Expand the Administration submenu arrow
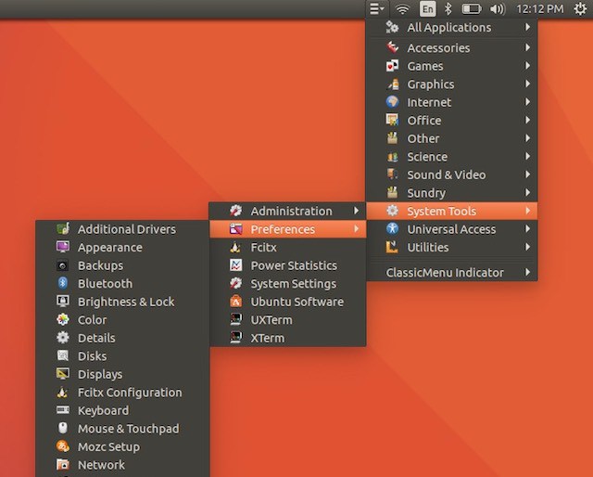The image size is (593, 477). (x=356, y=211)
